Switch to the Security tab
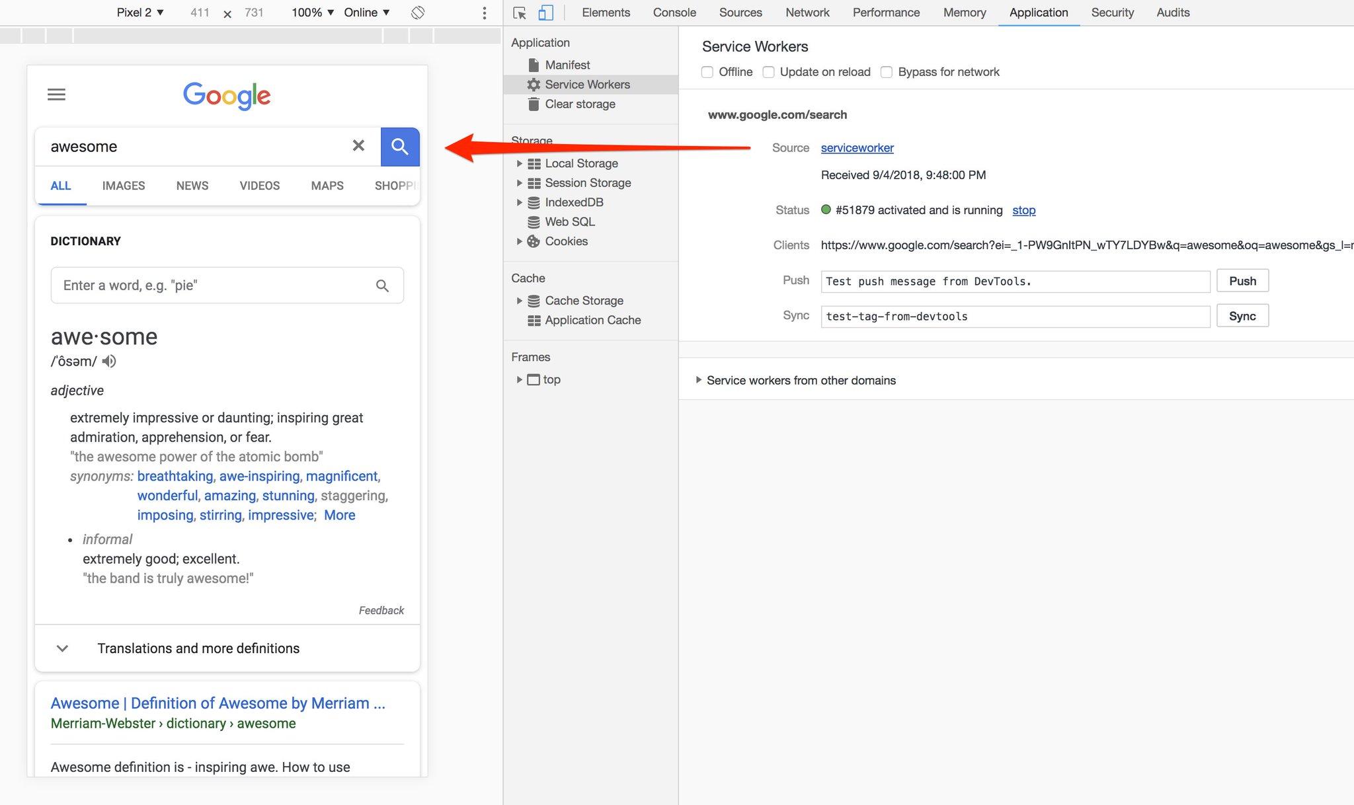The image size is (1354, 805). pos(1112,13)
